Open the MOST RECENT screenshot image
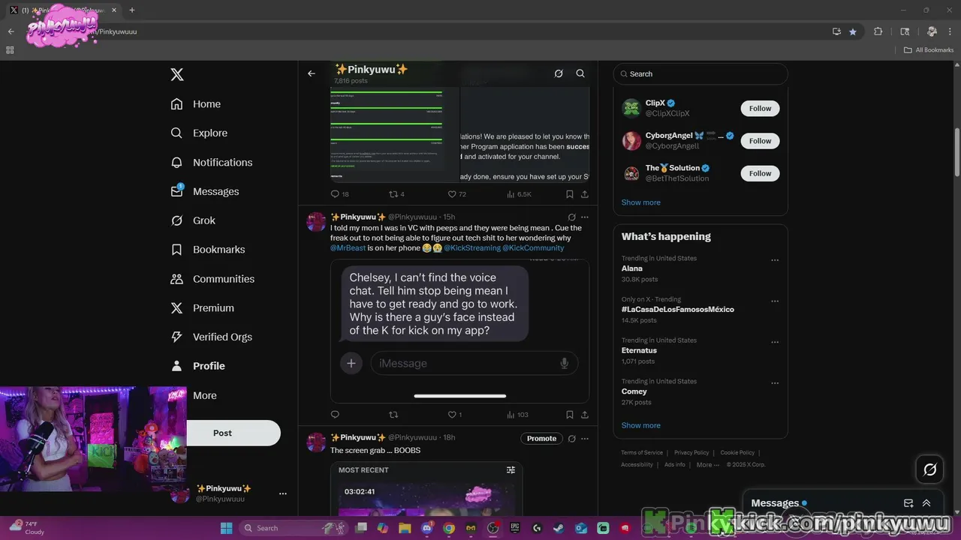This screenshot has height=540, width=961. click(426, 489)
